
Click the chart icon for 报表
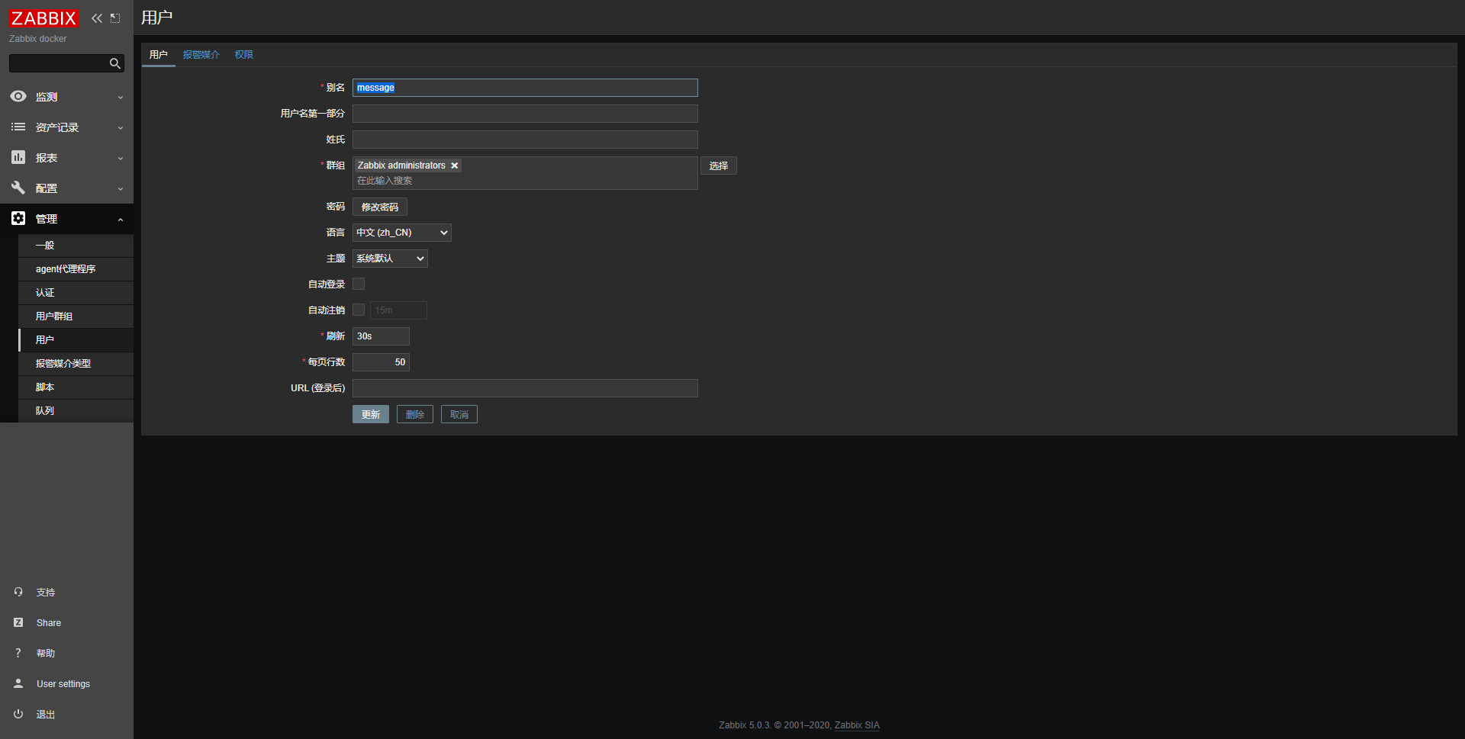pos(18,157)
